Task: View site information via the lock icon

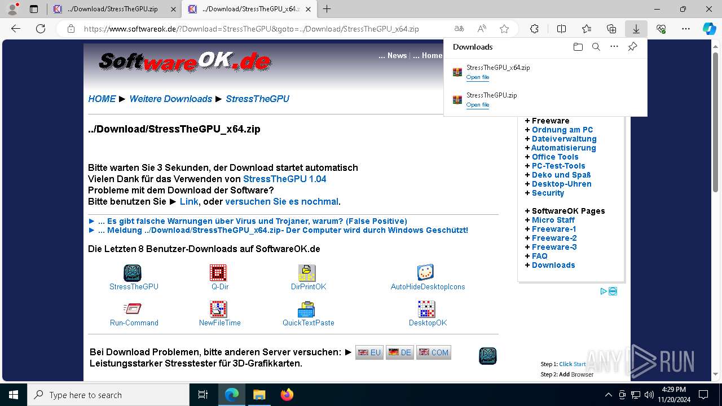Action: click(71, 29)
